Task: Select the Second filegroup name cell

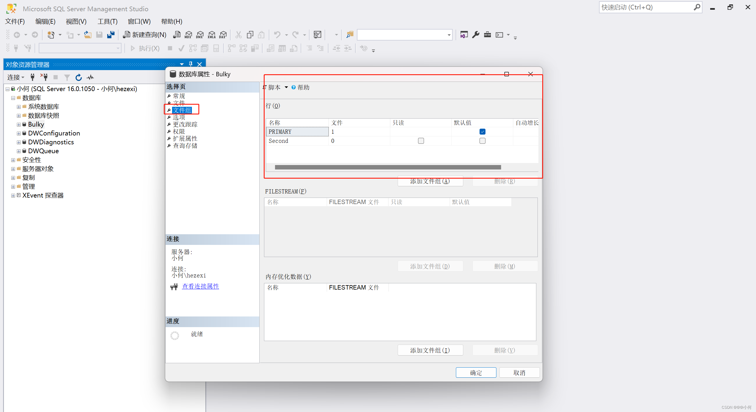Action: coord(297,141)
